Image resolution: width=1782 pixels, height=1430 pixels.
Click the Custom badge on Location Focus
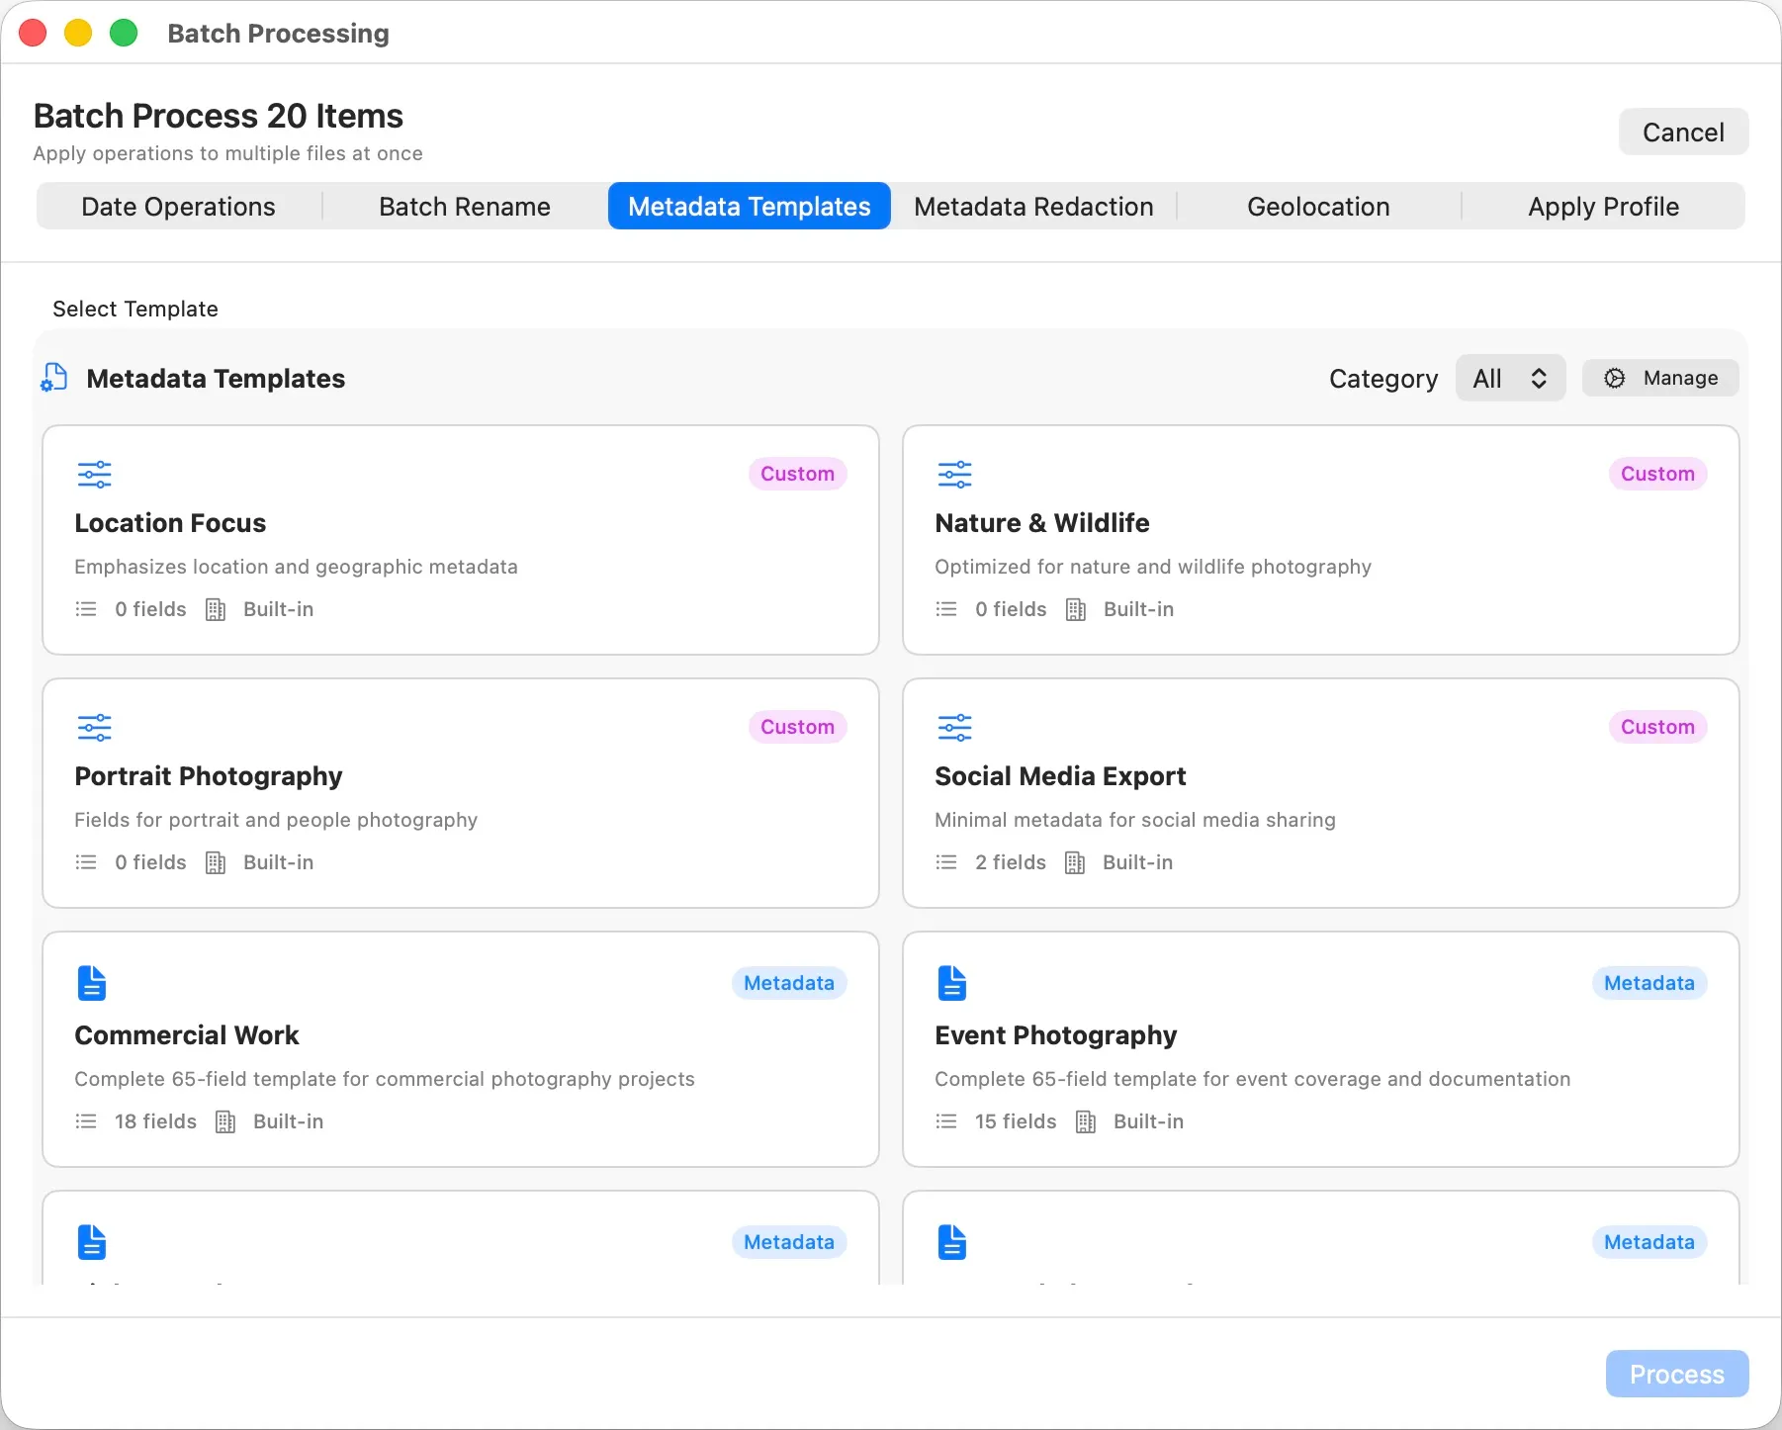click(x=797, y=473)
